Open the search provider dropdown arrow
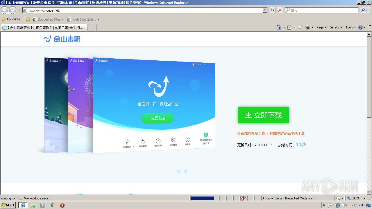 click(368, 10)
